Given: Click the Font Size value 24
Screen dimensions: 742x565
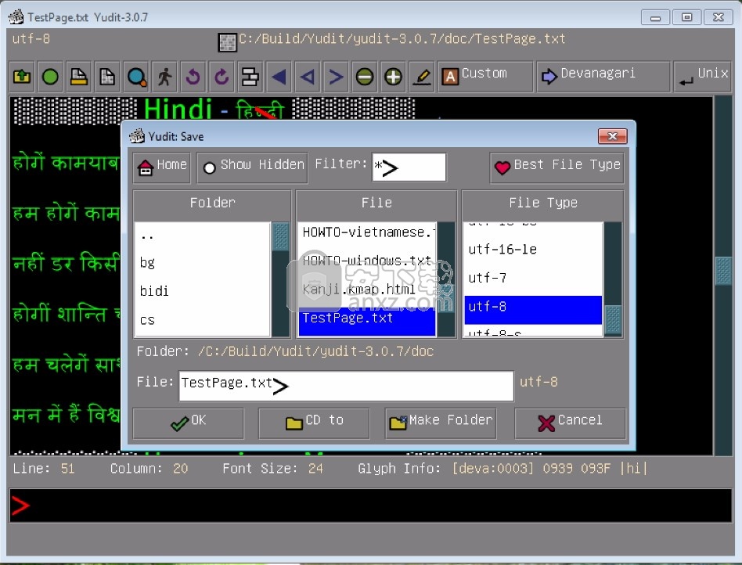Looking at the screenshot, I should (x=315, y=469).
